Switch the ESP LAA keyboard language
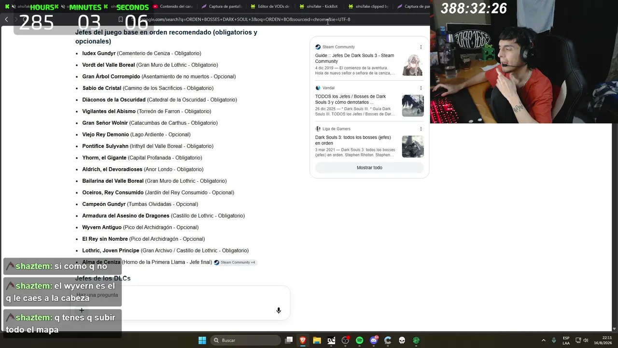 click(x=566, y=340)
